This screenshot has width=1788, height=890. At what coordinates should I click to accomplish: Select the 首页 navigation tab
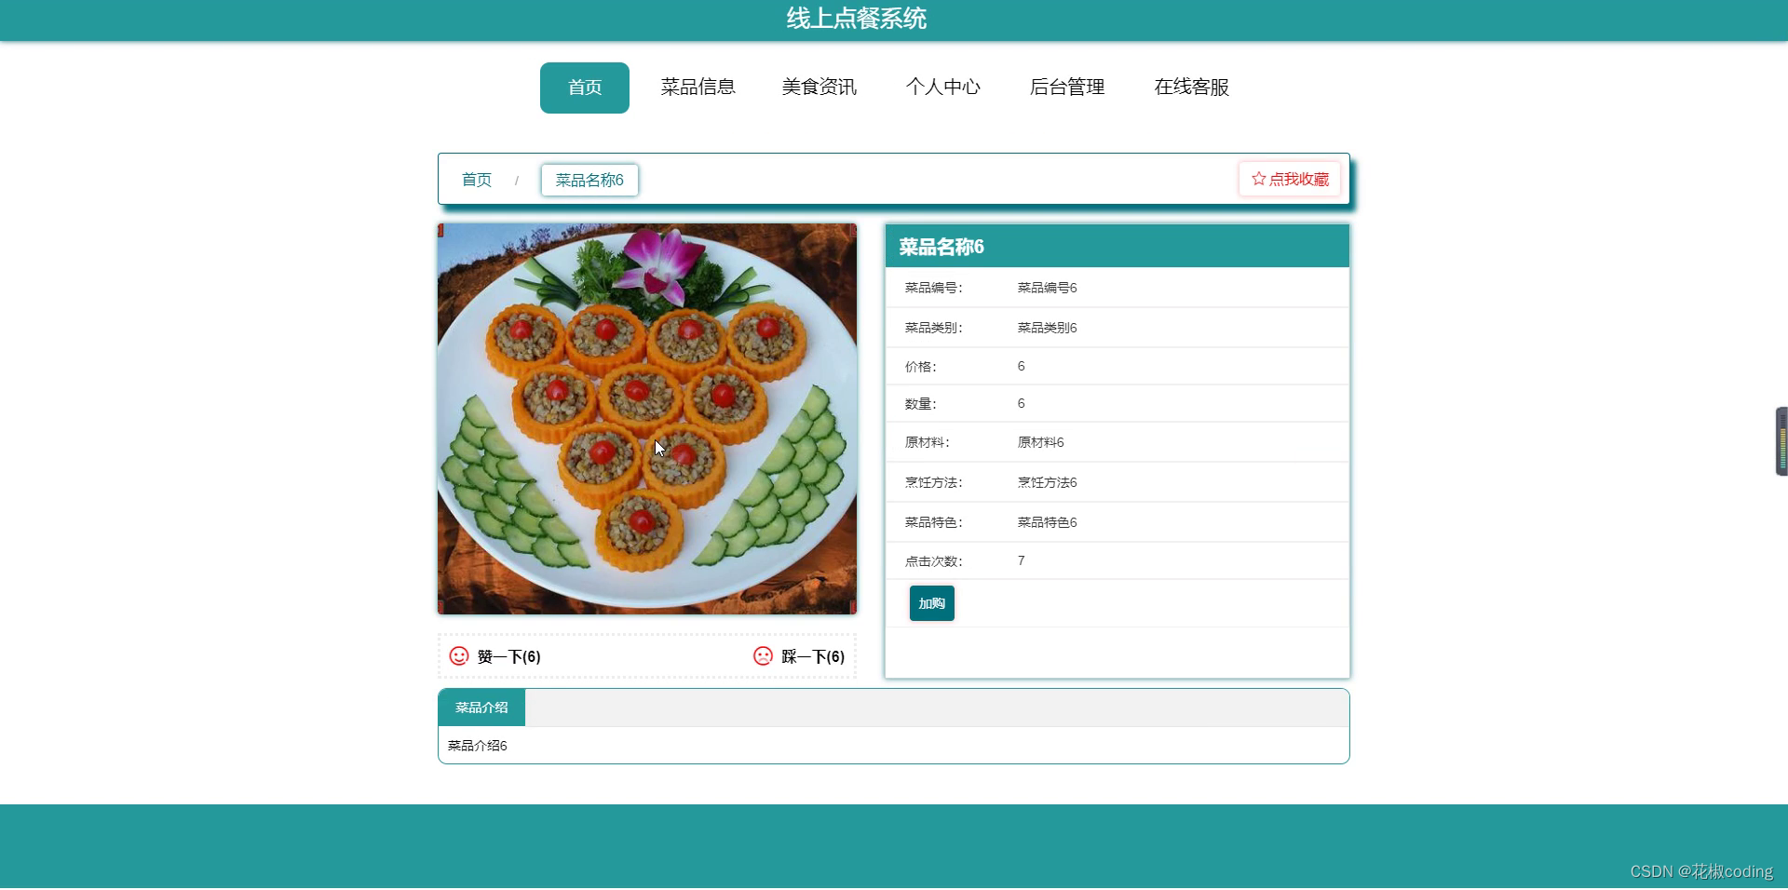click(584, 87)
